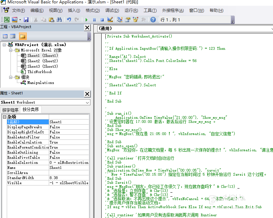Viewport: 273px width, 218px height.
Task: Click the standard toolbar options arrow
Action: coord(233,20)
